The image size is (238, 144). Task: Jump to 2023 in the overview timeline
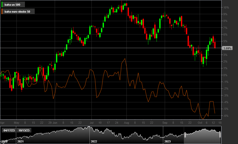tap(167, 141)
